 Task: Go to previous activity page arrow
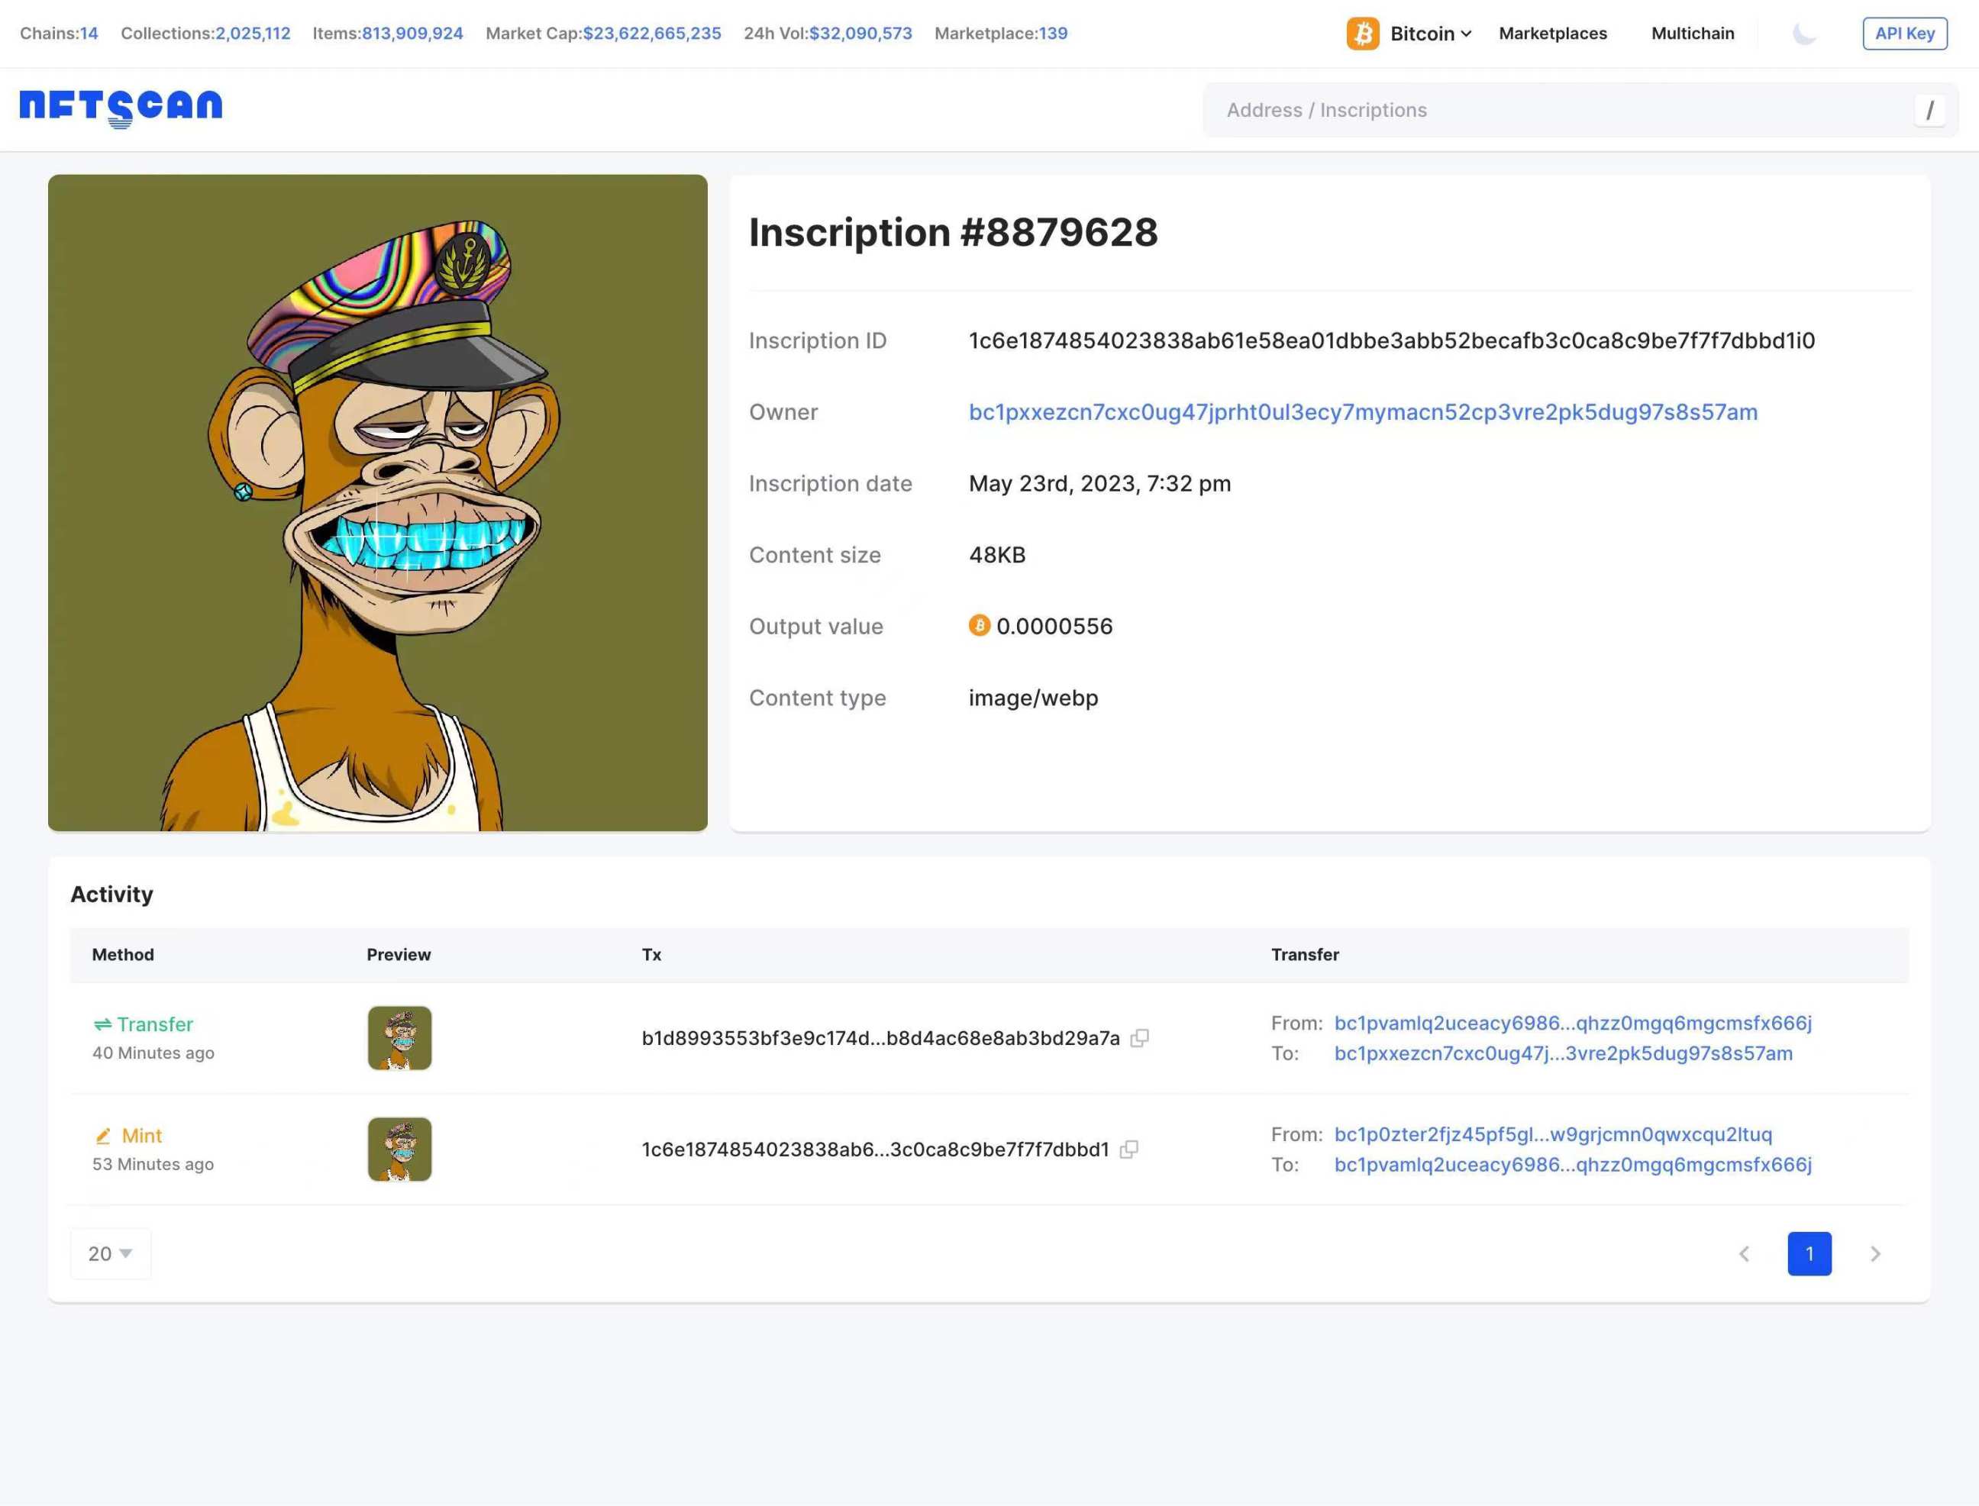click(1744, 1253)
